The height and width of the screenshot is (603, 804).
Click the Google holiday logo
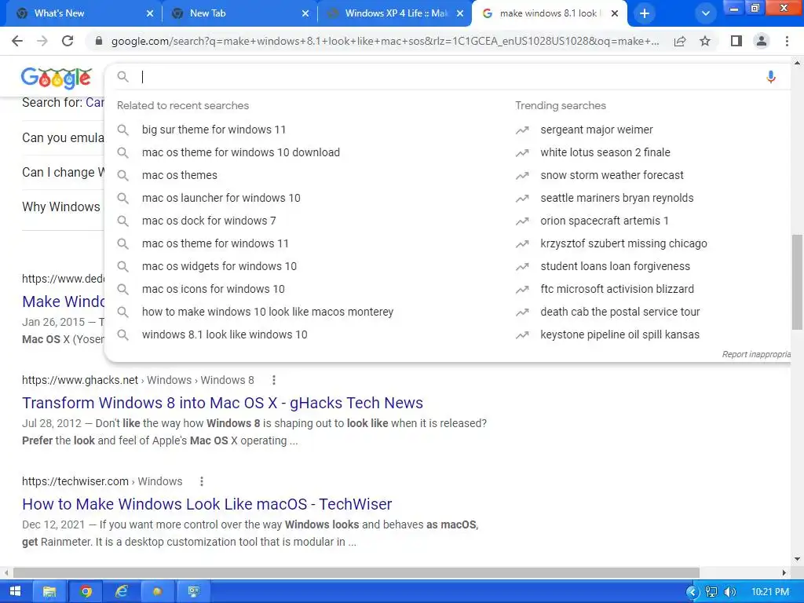click(x=57, y=78)
